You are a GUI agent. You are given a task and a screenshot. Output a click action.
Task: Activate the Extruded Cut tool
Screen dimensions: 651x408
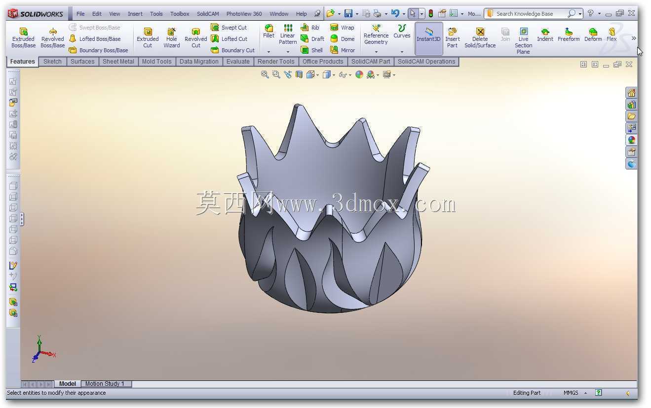[x=148, y=38]
